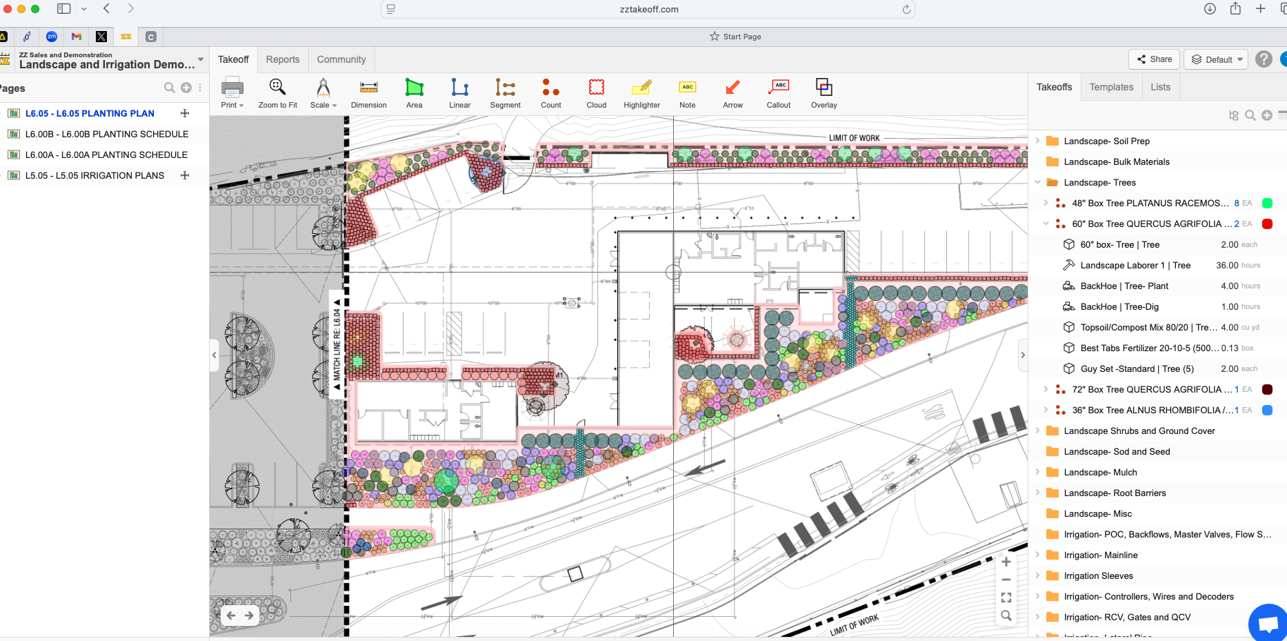Viewport: 1287px width, 641px height.
Task: Click the browser address bar zztakeoff.com
Action: tap(648, 9)
